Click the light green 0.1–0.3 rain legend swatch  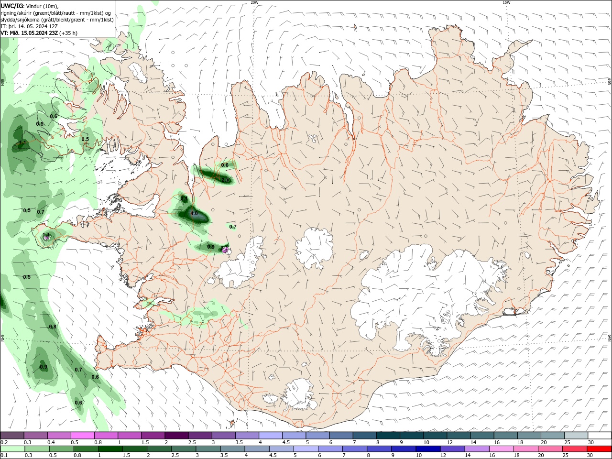click(12, 449)
